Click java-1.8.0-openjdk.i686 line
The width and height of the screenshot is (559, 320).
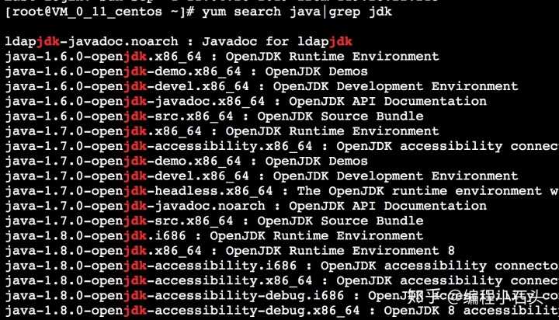[214, 236]
